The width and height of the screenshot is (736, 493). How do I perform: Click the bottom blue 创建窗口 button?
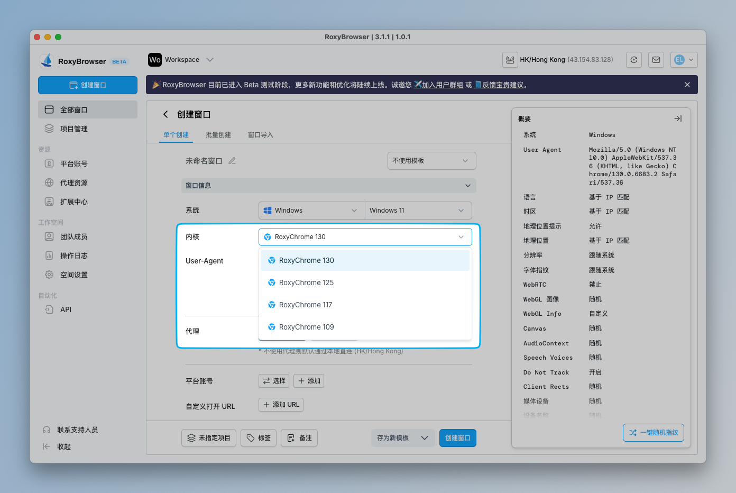coord(458,438)
